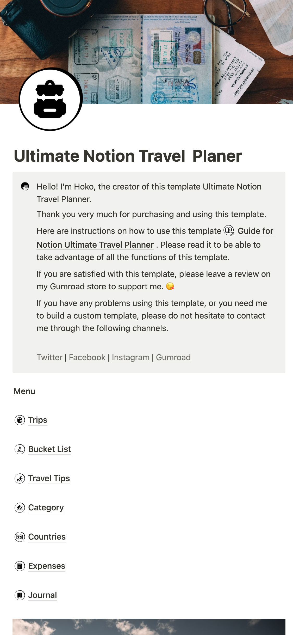
Task: Click the Expenses page icon
Action: 20,566
